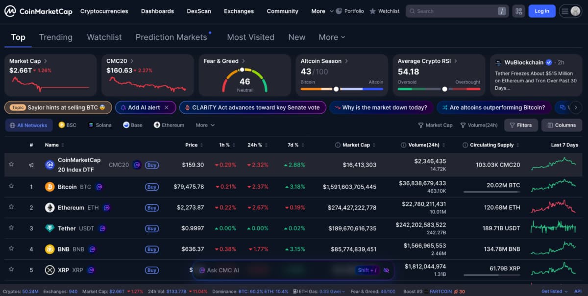The image size is (588, 296).
Task: Click the Log In button
Action: [542, 11]
